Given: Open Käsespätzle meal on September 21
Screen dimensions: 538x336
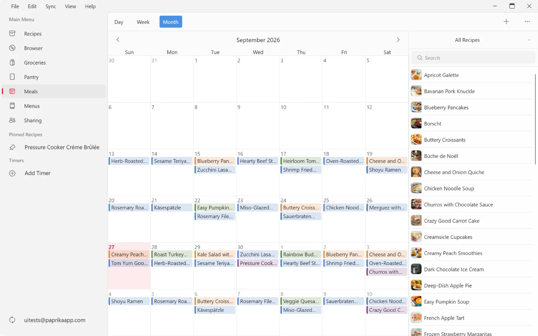Looking at the screenshot, I should click(x=172, y=208).
